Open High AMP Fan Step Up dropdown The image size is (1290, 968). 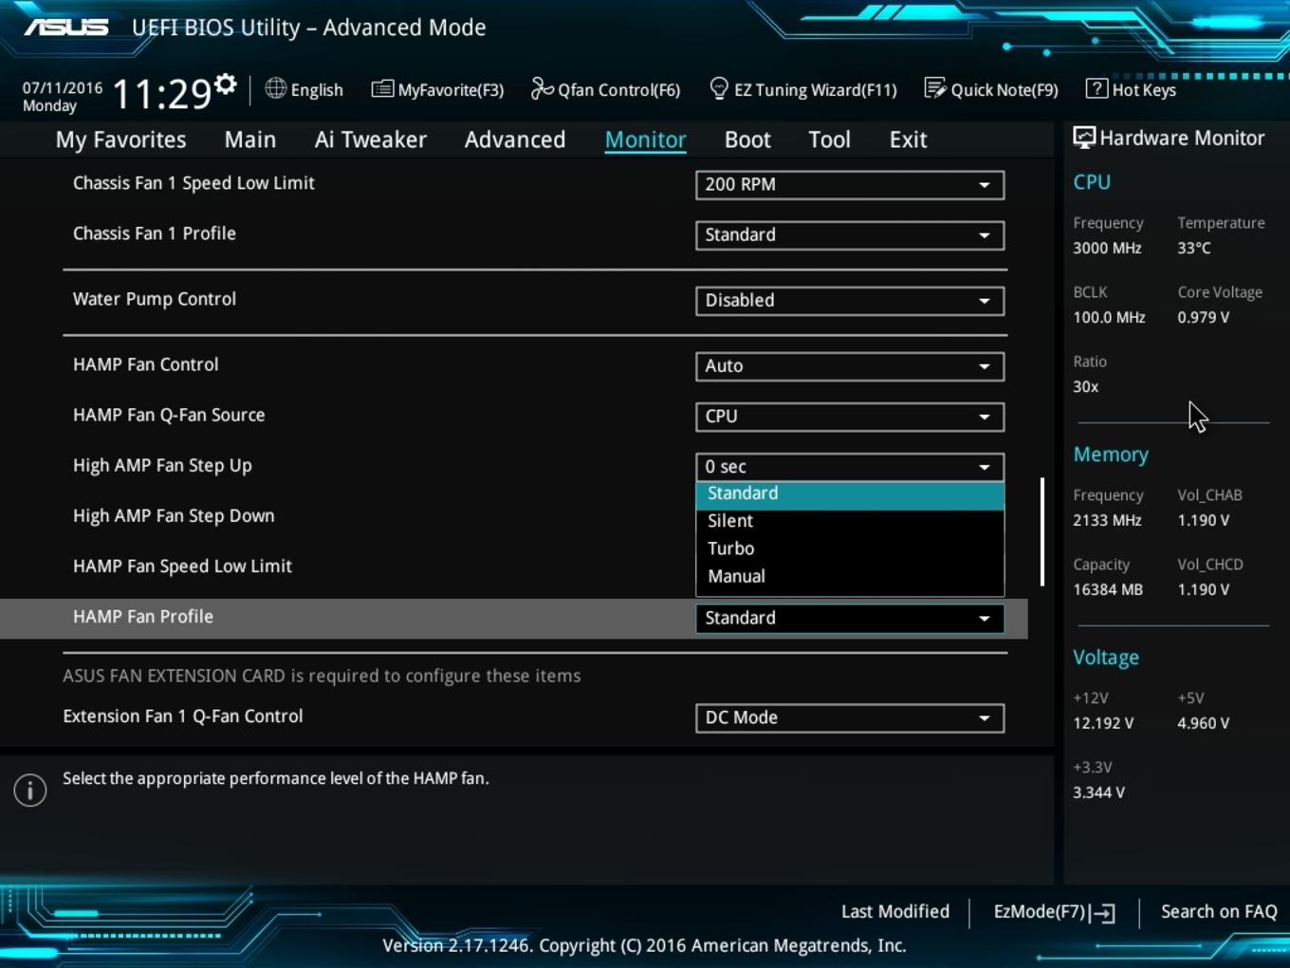tap(850, 466)
